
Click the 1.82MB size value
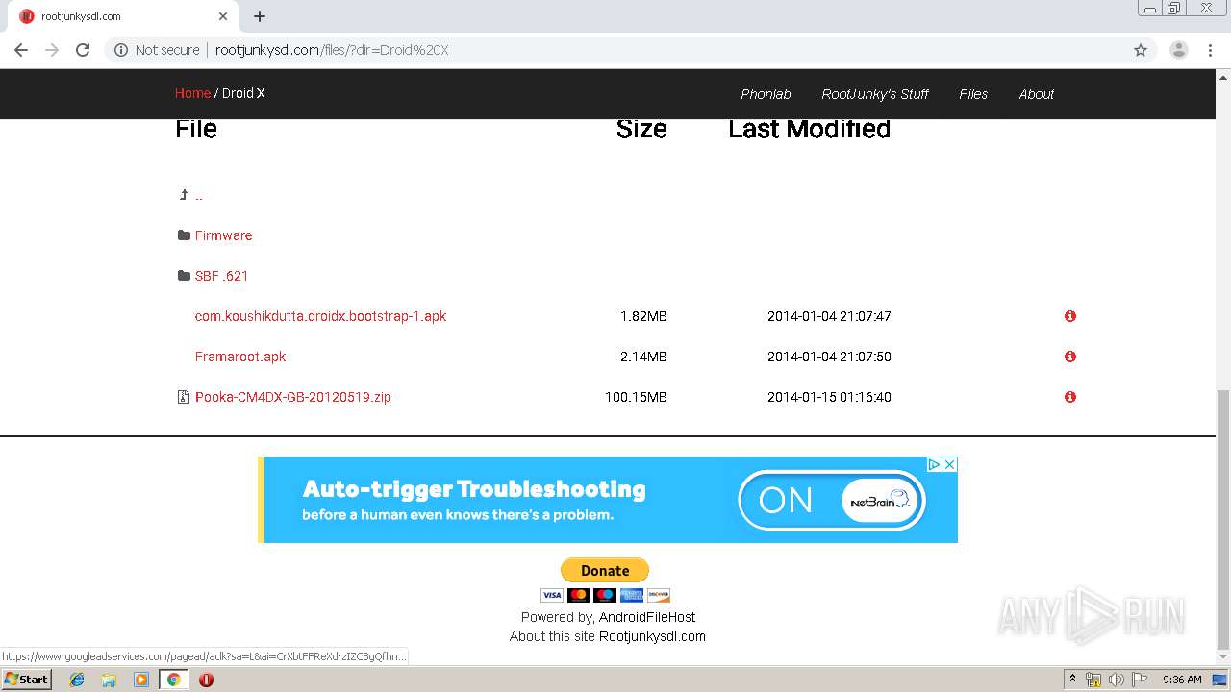point(643,316)
